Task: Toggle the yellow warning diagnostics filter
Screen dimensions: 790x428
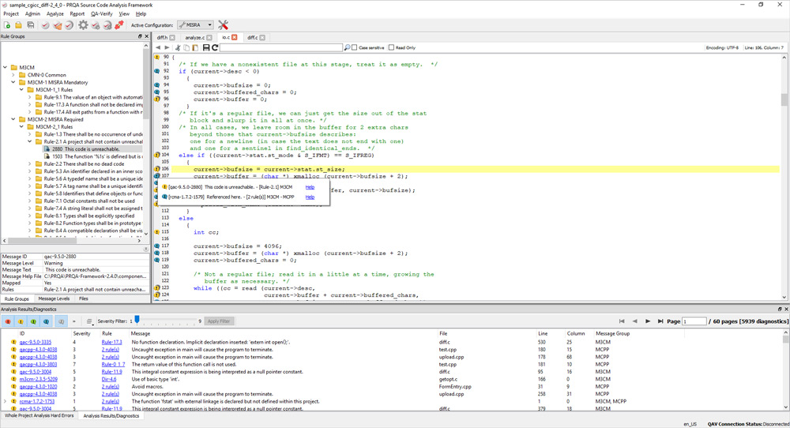Action: 21,321
